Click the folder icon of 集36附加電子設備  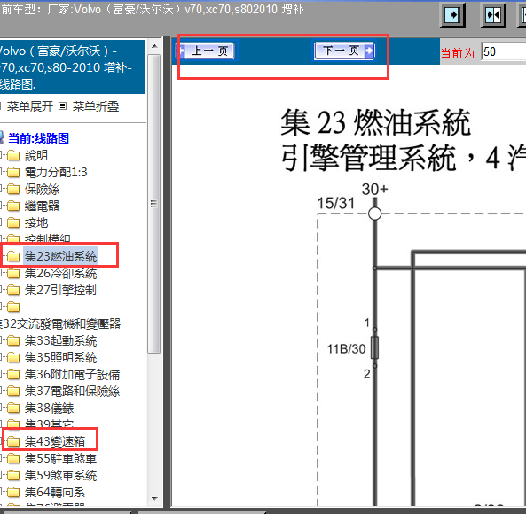point(13,374)
